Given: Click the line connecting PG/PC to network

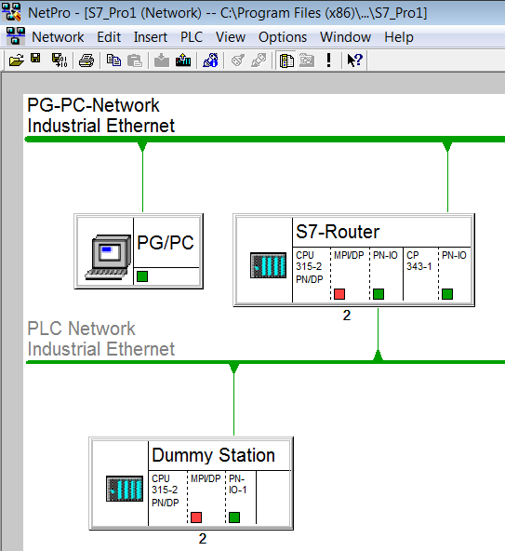Looking at the screenshot, I should pos(142,178).
